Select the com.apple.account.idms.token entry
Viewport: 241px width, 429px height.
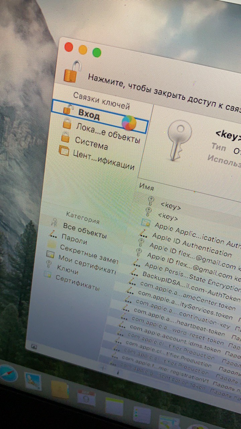tap(175, 339)
